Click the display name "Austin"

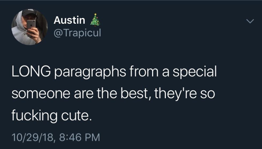coord(70,20)
